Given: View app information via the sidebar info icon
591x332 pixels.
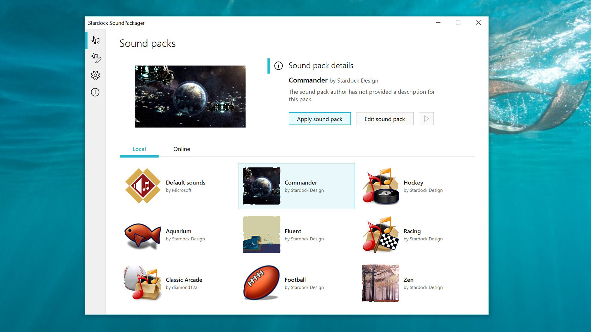Looking at the screenshot, I should (95, 92).
